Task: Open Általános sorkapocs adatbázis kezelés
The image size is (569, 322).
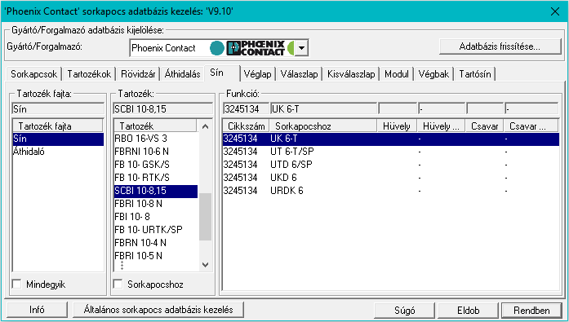Action: [x=158, y=310]
